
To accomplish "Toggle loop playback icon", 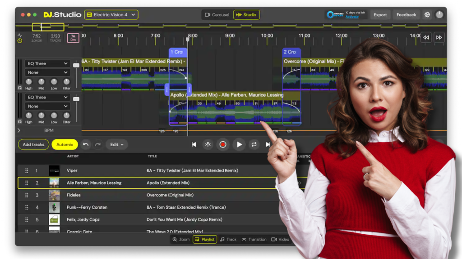I will (254, 144).
